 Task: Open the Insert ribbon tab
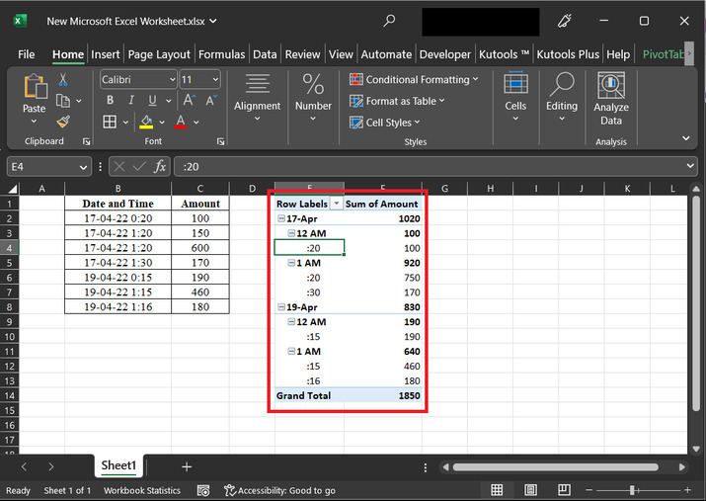tap(106, 54)
